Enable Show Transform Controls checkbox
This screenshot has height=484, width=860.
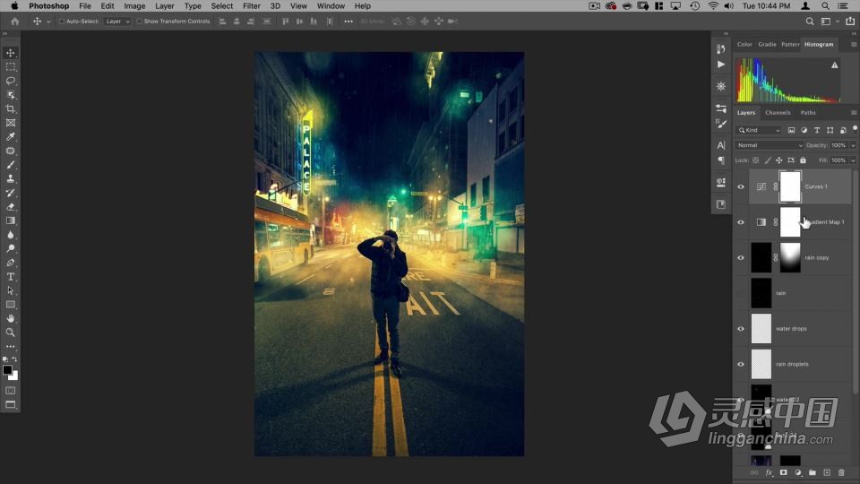pyautogui.click(x=140, y=21)
